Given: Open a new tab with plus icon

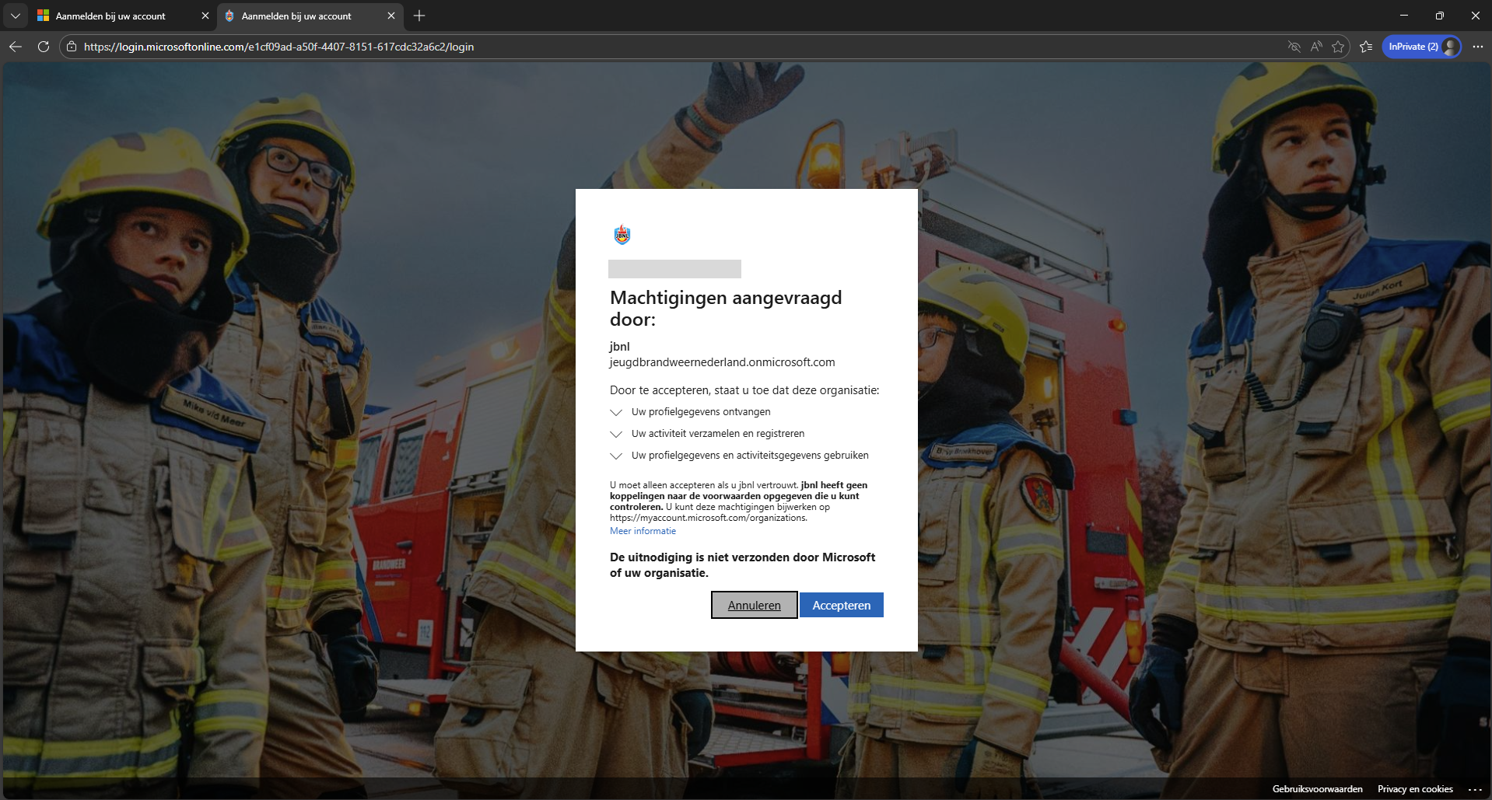Looking at the screenshot, I should coord(419,16).
